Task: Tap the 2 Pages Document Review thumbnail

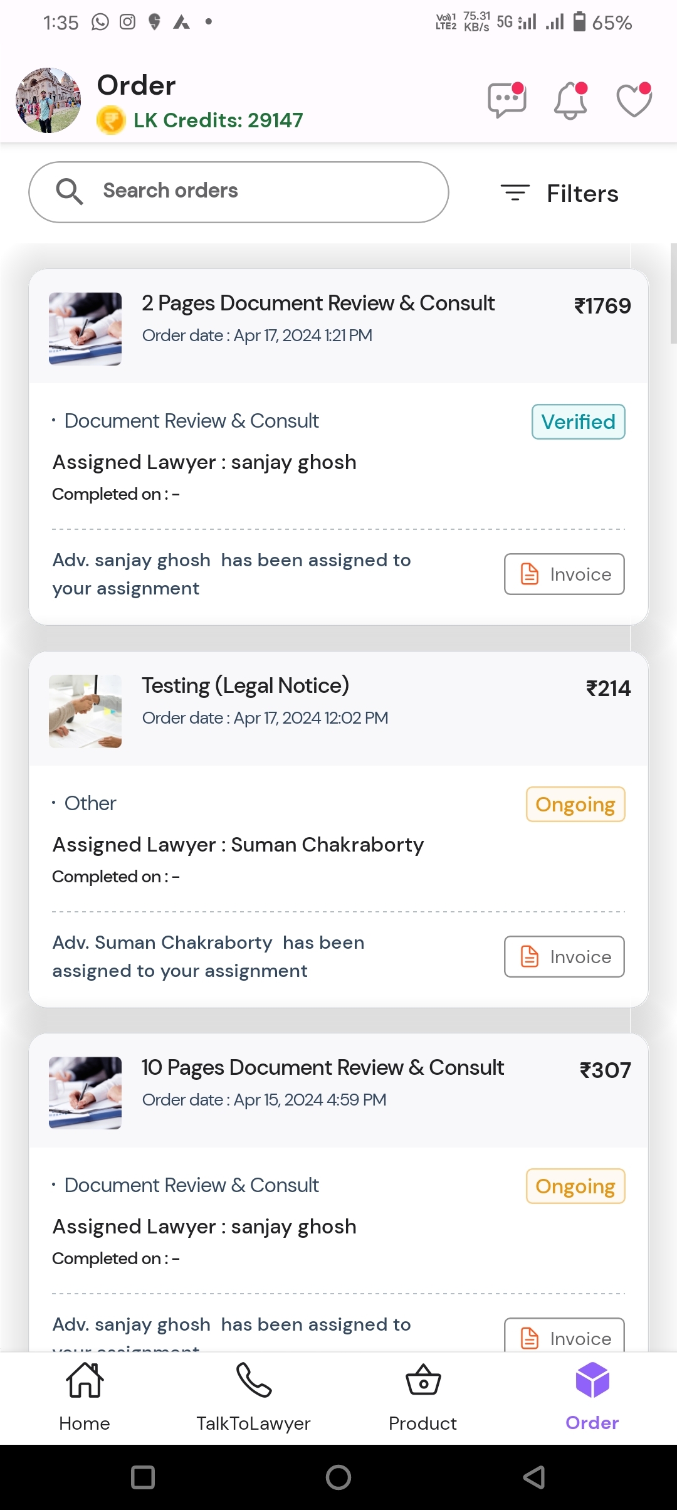Action: (x=85, y=329)
